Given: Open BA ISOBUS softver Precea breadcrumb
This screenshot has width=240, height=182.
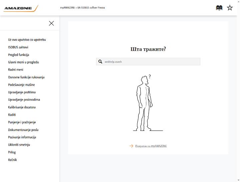Looking at the screenshot, I should (91, 8).
